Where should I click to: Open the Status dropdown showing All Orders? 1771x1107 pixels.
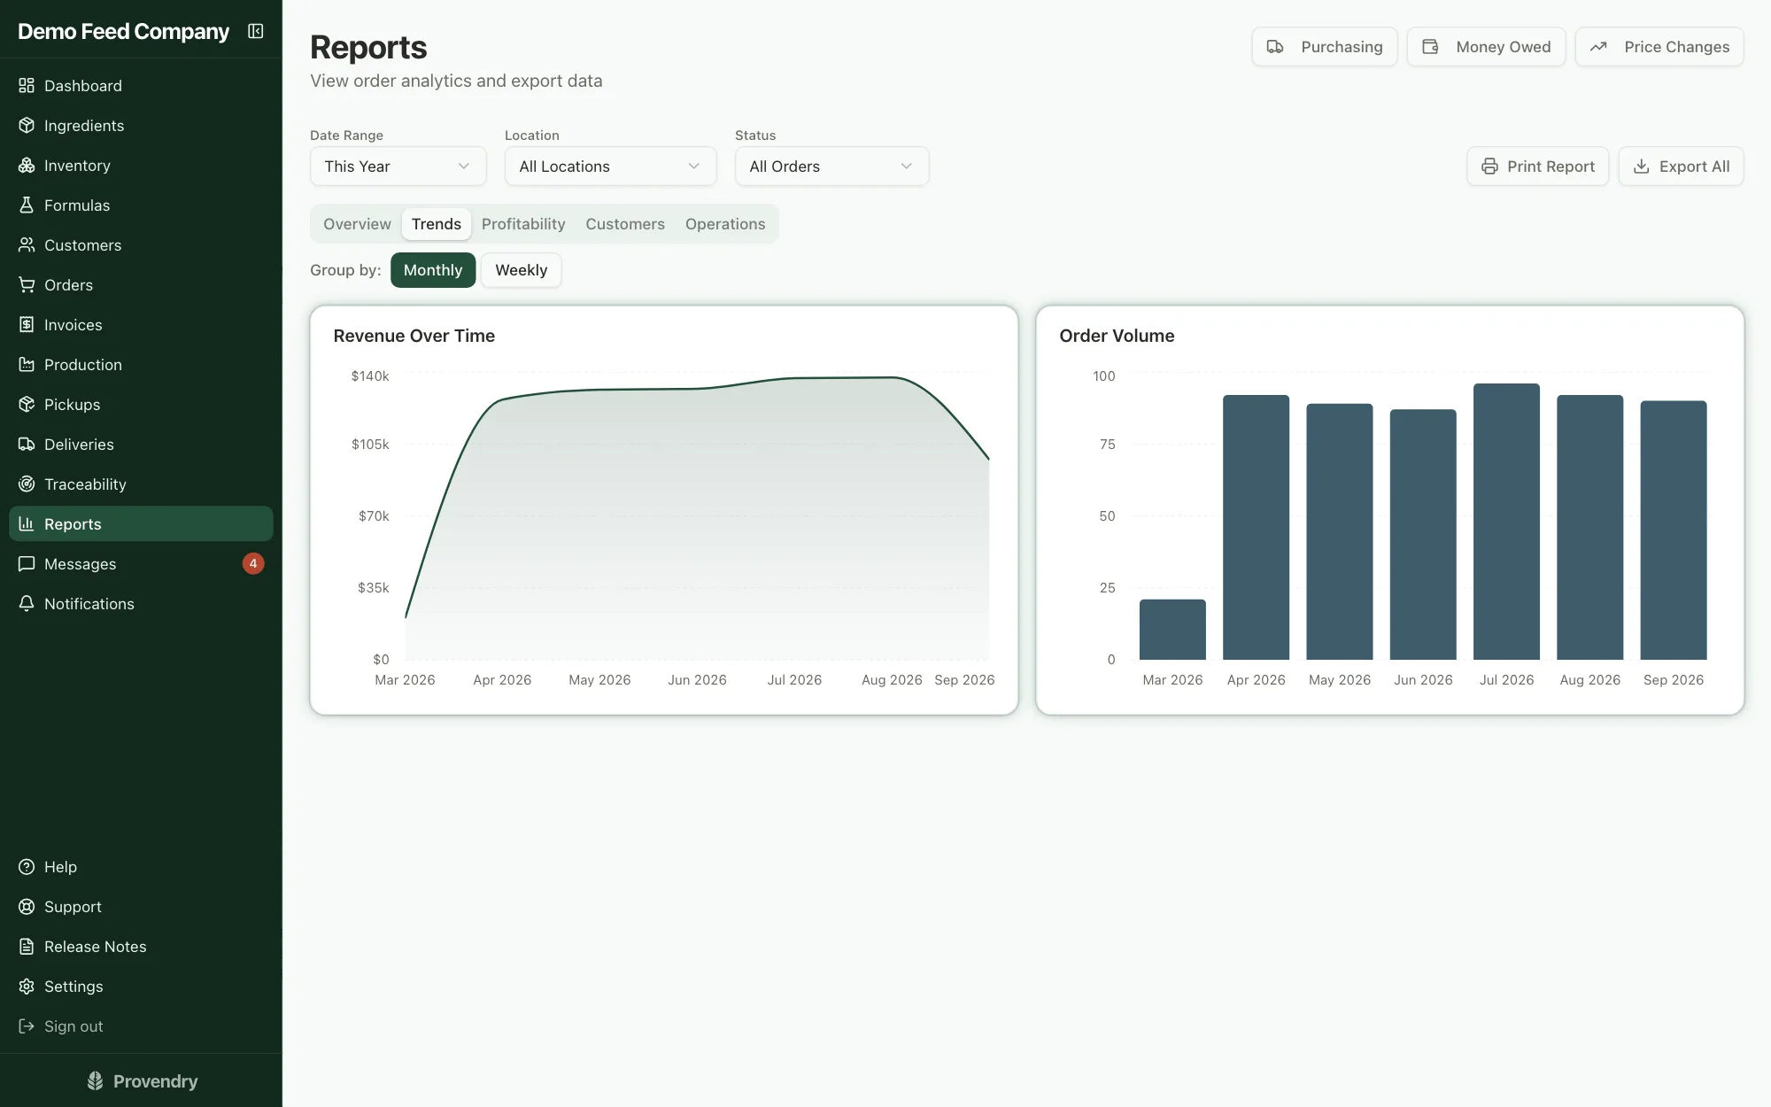831,166
